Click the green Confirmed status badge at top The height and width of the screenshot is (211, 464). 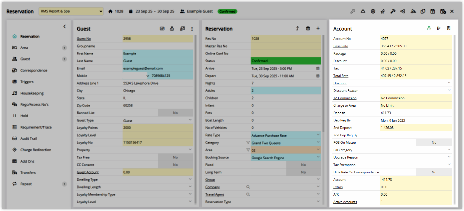[227, 12]
